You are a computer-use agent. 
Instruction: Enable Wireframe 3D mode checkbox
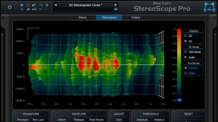point(185,52)
